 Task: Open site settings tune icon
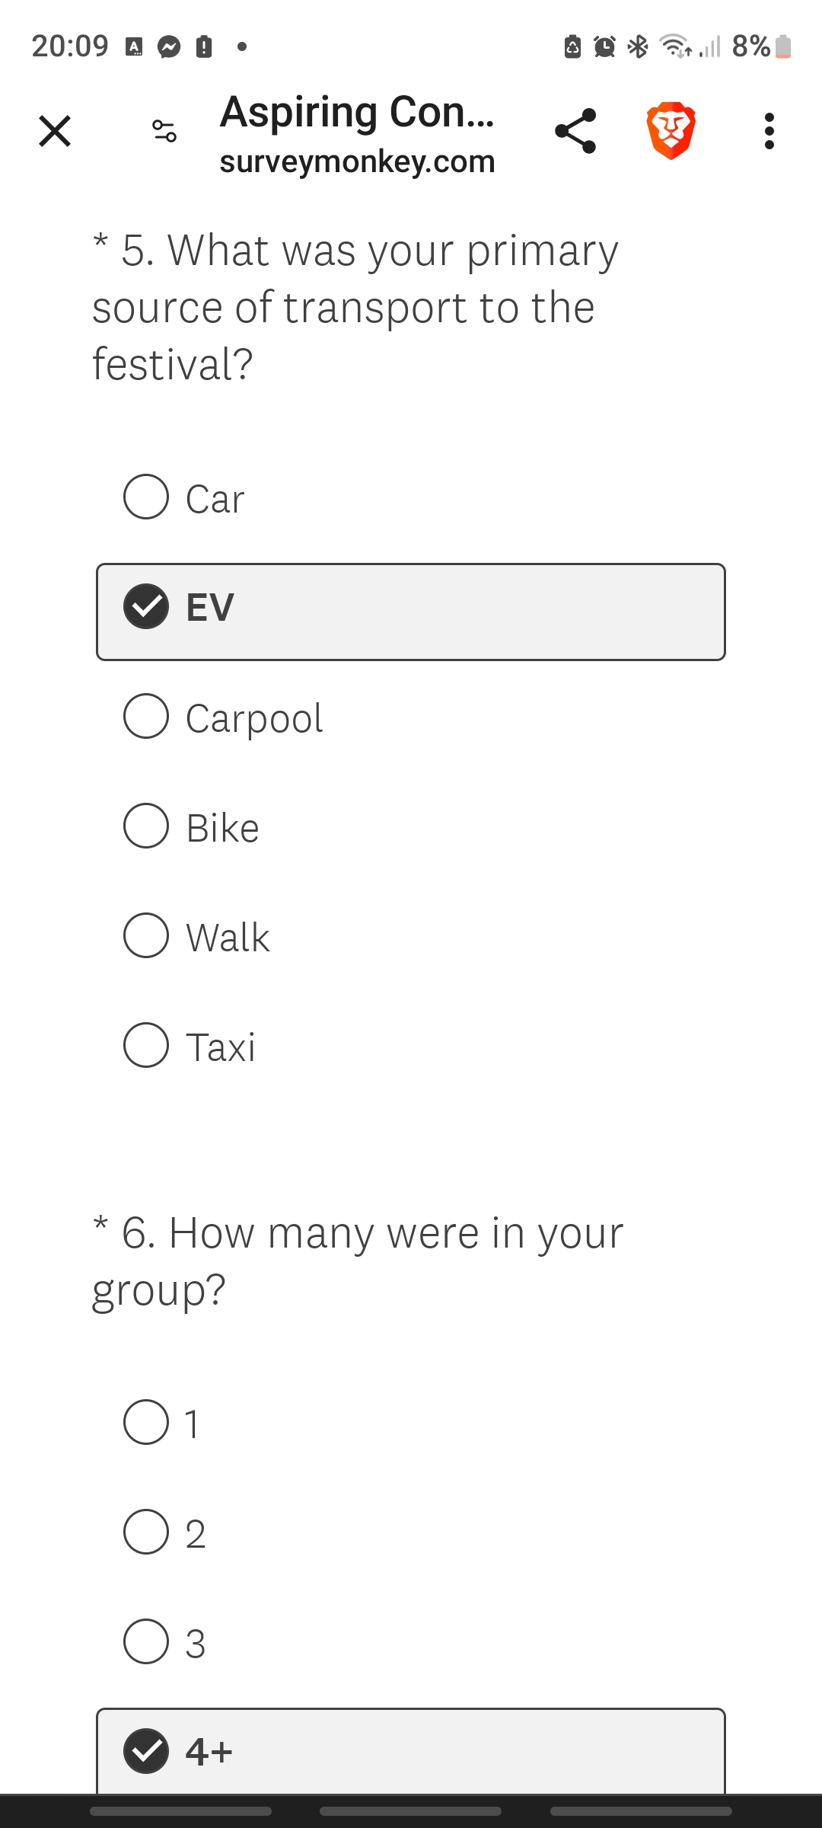pyautogui.click(x=164, y=131)
